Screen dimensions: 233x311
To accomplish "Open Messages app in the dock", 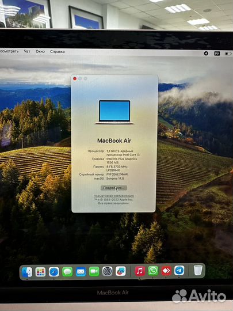I will coord(67,272).
